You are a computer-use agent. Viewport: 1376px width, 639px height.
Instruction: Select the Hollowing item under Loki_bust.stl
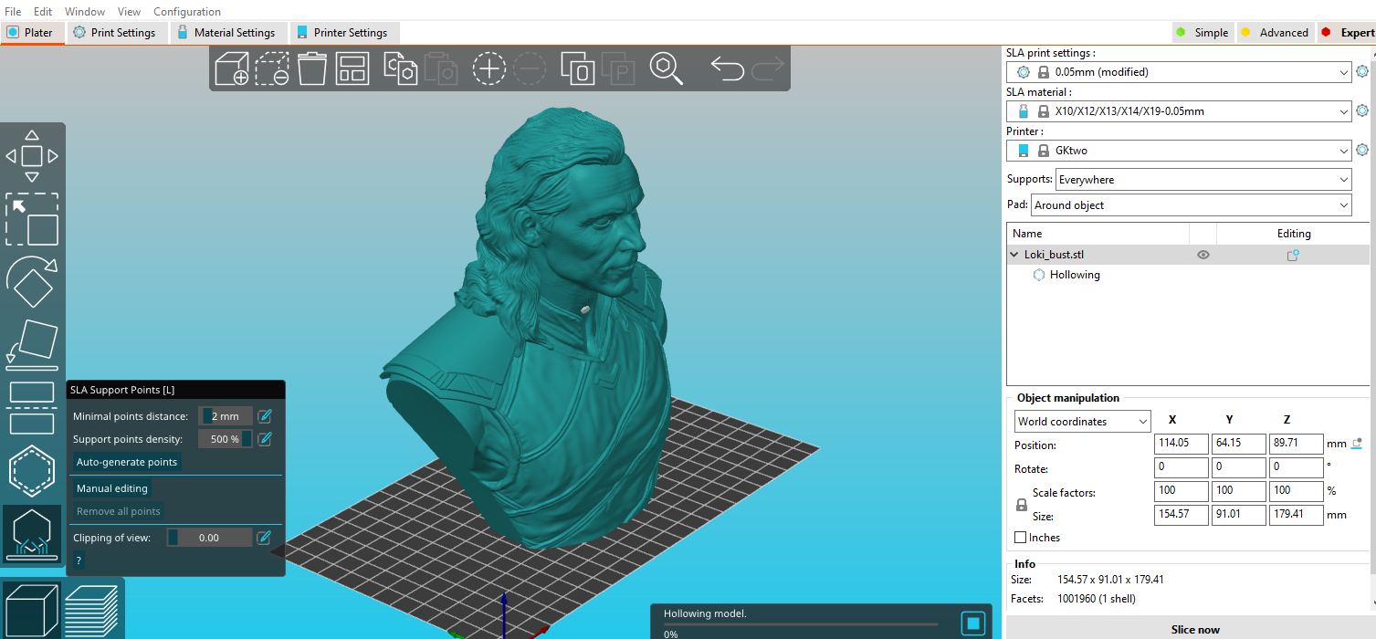click(1075, 275)
